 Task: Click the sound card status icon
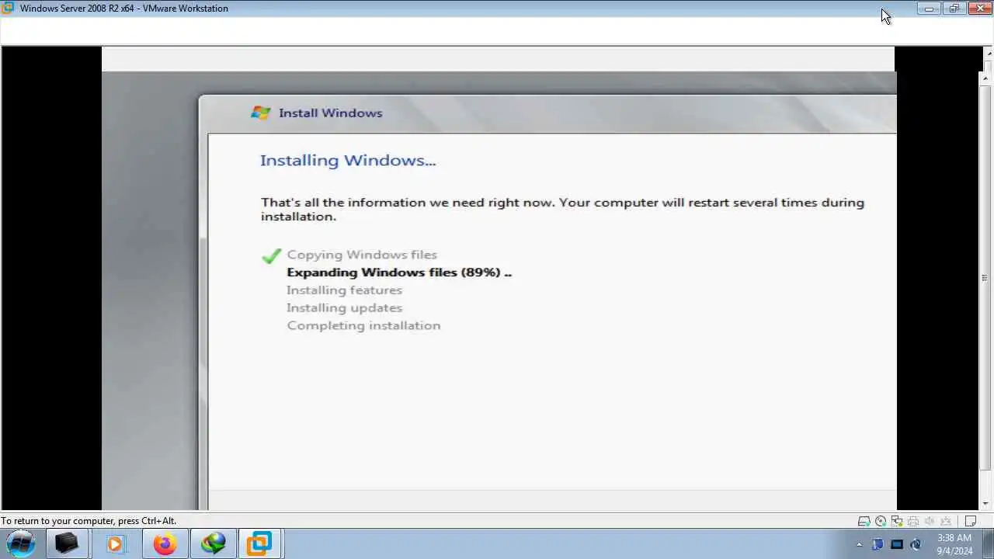point(930,521)
